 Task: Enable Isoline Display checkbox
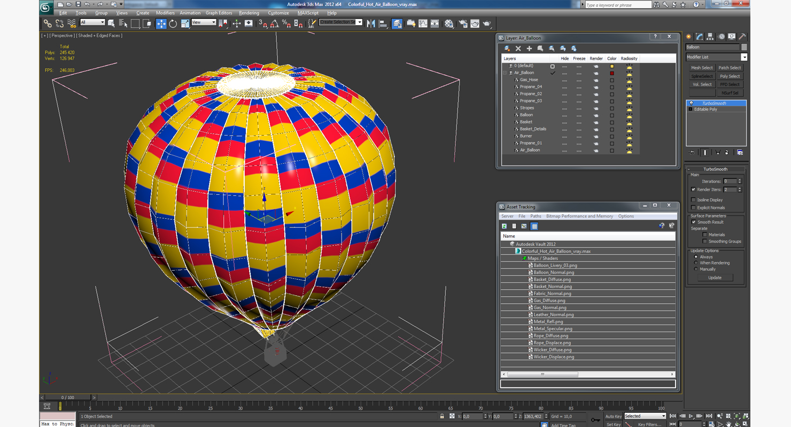[x=694, y=200]
